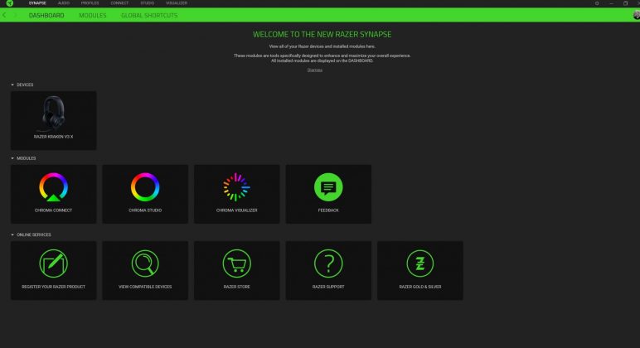
Task: Click the 'Razer Support' label
Action: pos(328,287)
